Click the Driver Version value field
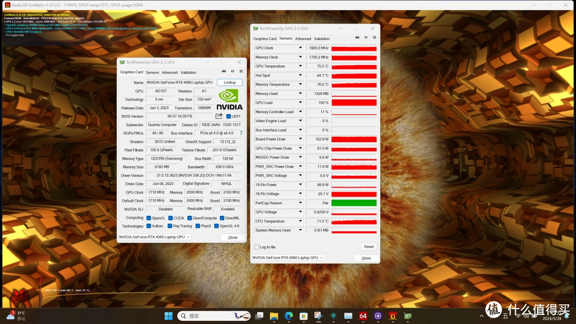Screen dimensions: 576x324 pos(194,175)
